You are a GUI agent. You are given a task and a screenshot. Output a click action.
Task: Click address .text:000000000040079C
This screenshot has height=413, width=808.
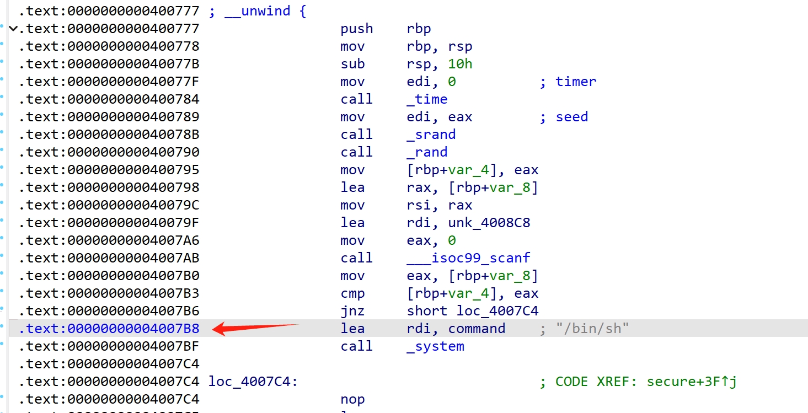pos(109,205)
